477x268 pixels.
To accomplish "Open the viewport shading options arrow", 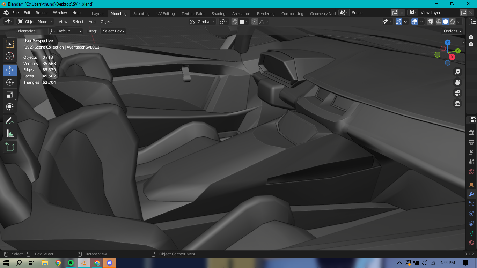I will coord(459,22).
